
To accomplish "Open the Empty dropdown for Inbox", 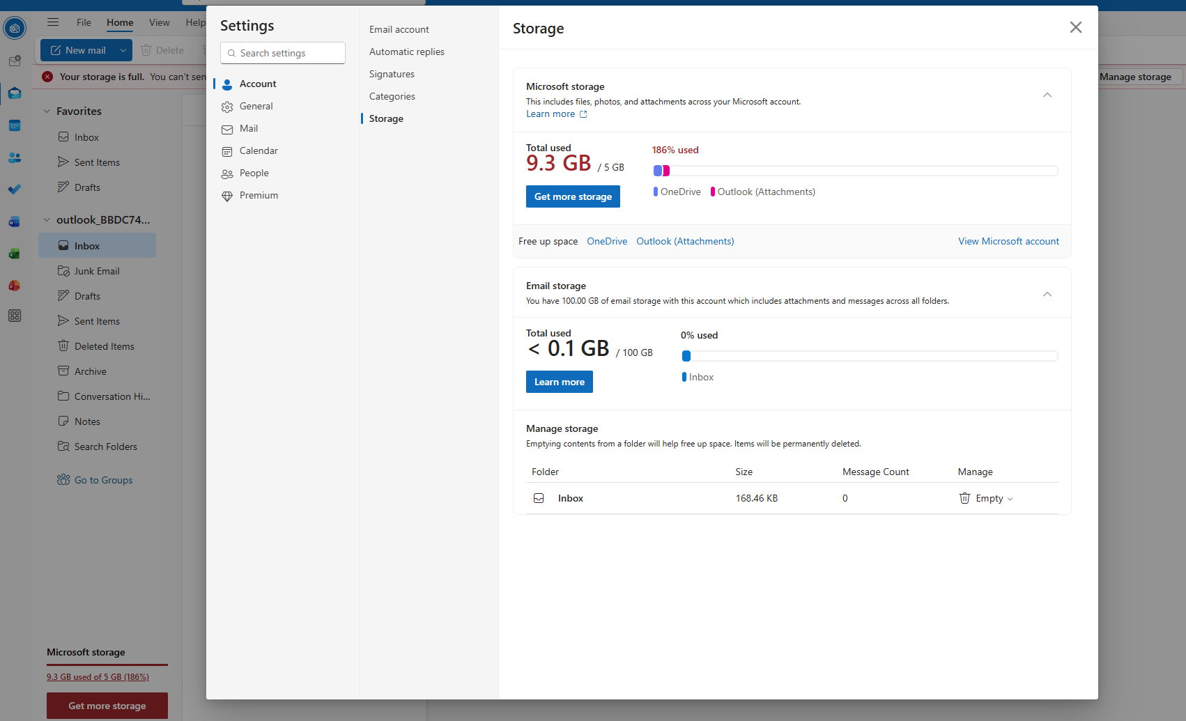I will (x=1010, y=499).
